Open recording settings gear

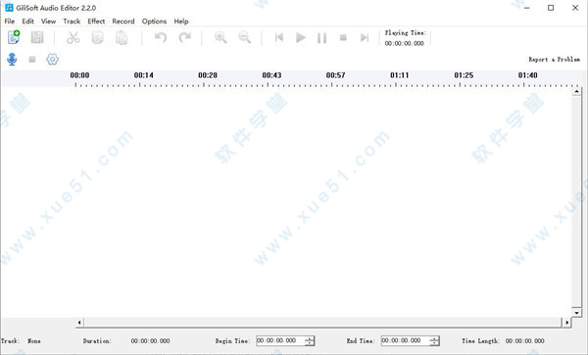[x=53, y=59]
